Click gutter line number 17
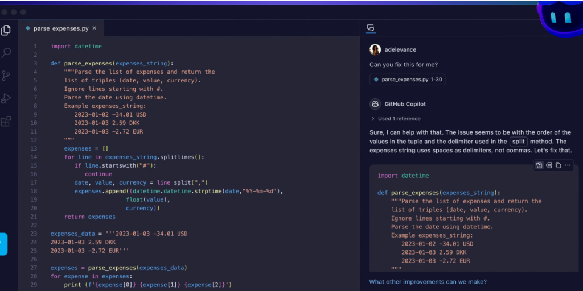This screenshot has width=583, height=291. click(34, 182)
